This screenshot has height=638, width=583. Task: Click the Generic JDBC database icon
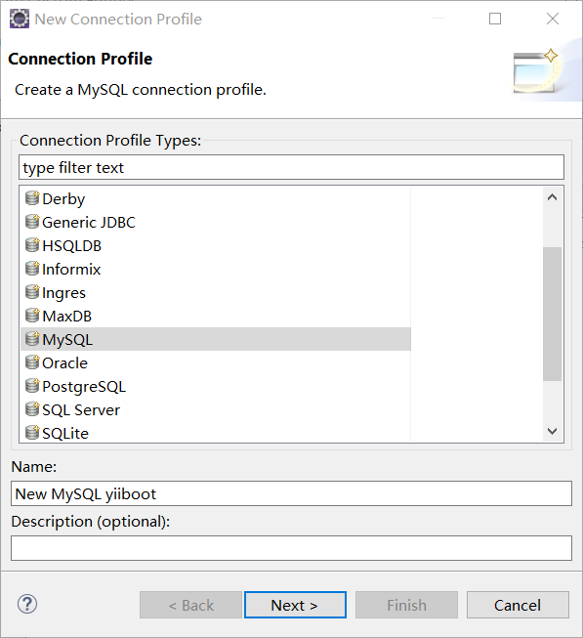coord(32,222)
